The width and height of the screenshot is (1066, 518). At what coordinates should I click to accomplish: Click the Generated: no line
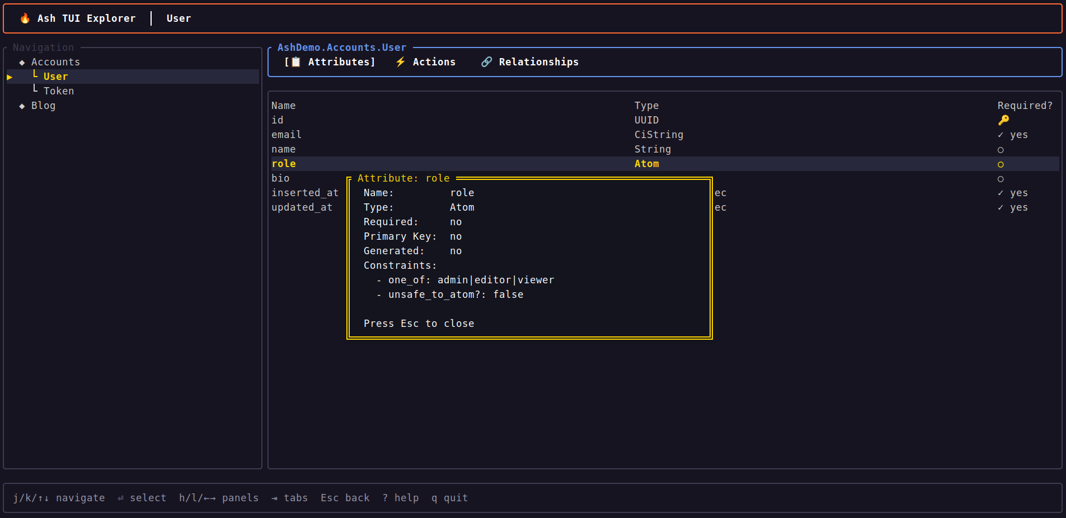[412, 251]
